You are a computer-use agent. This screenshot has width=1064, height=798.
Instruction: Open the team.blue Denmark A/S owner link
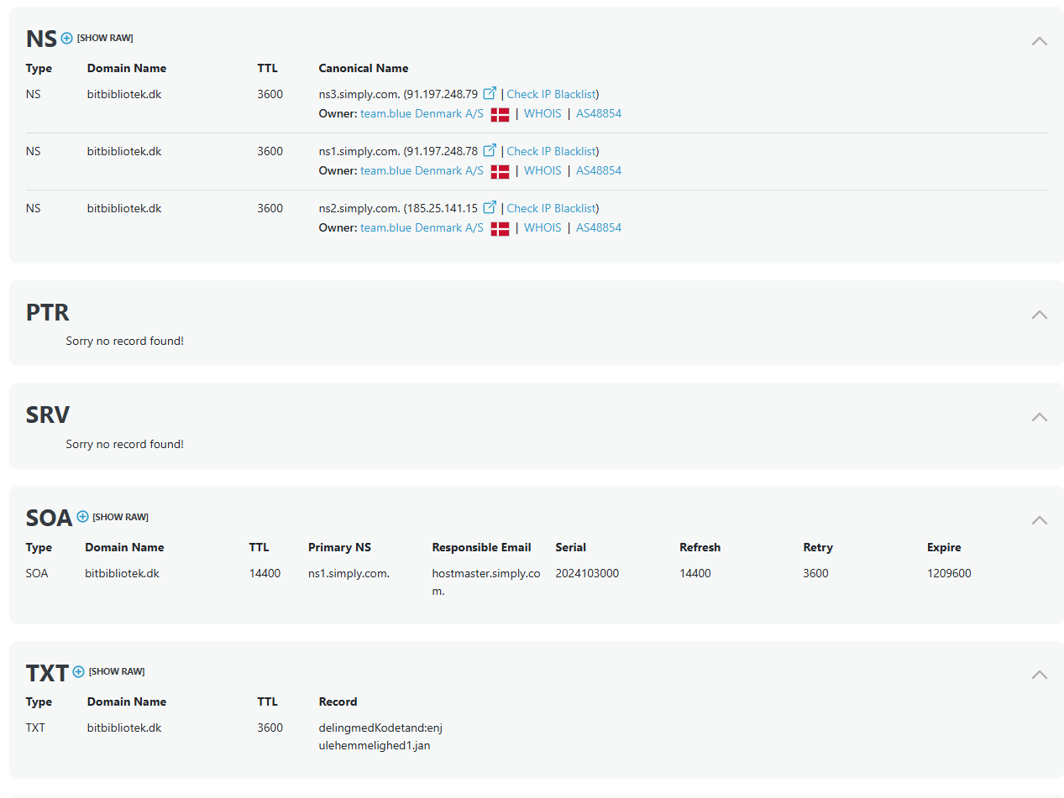click(x=421, y=113)
